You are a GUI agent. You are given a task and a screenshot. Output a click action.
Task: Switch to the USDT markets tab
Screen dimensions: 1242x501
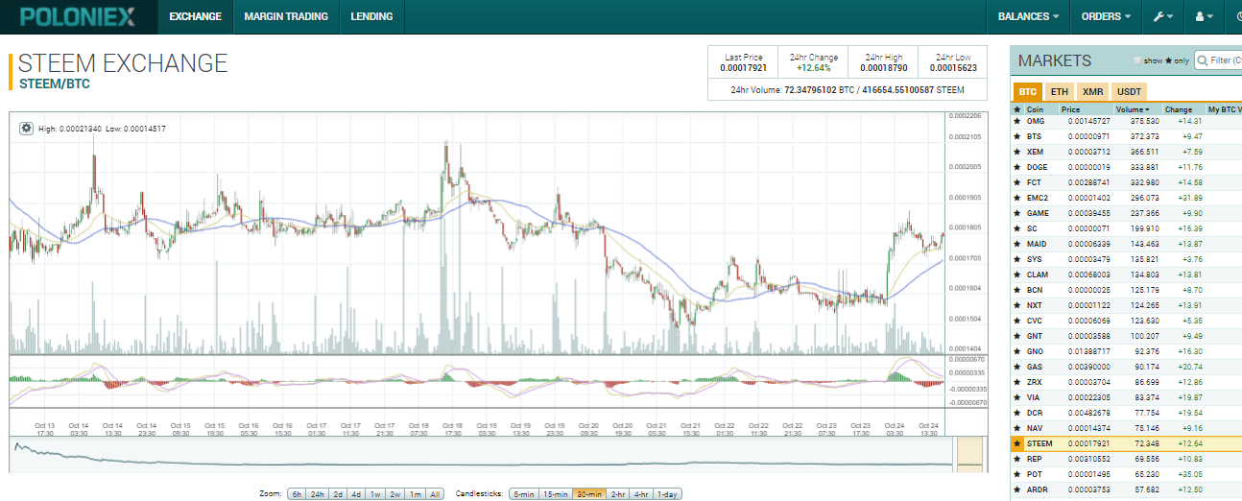(1129, 92)
